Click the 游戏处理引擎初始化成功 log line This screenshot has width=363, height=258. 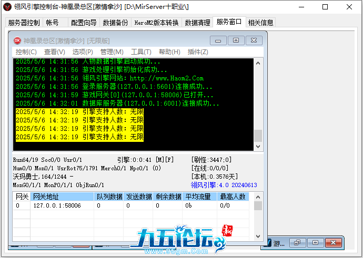click(x=91, y=69)
